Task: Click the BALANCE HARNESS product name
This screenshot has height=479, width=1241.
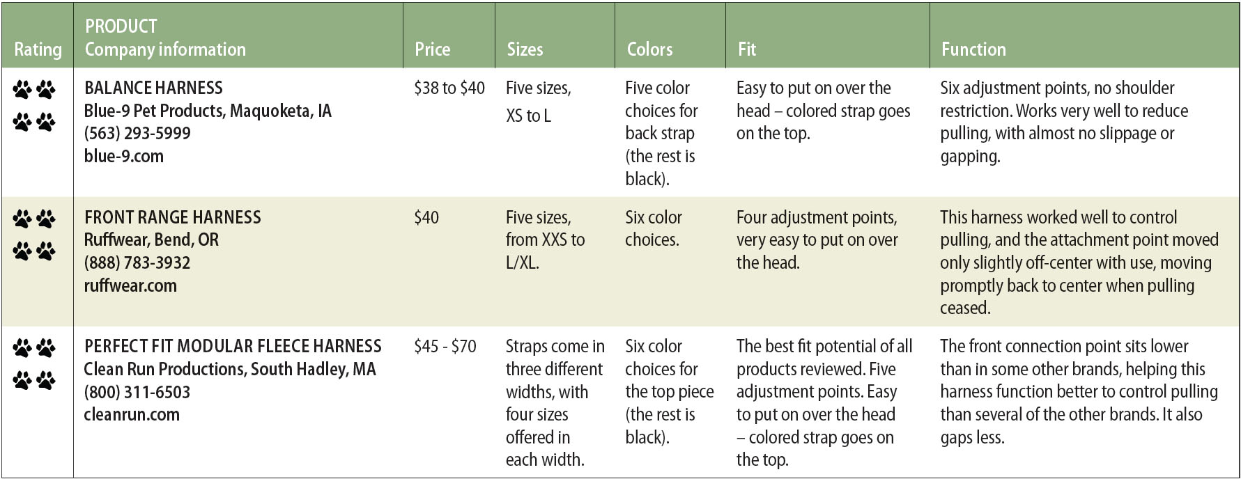Action: coord(153,88)
